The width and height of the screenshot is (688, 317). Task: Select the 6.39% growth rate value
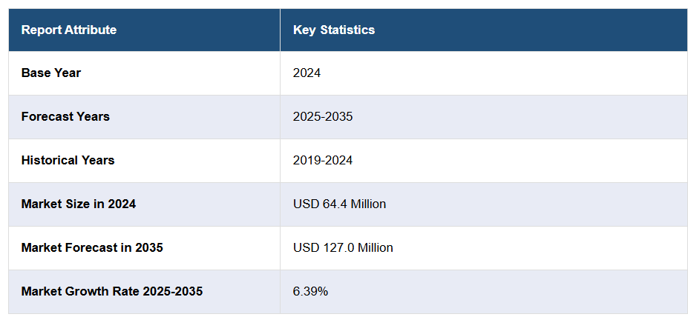[x=310, y=292]
